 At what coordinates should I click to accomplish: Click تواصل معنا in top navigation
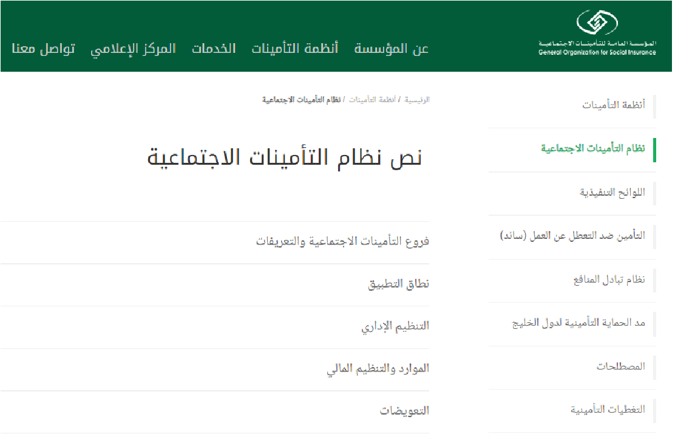coord(43,49)
